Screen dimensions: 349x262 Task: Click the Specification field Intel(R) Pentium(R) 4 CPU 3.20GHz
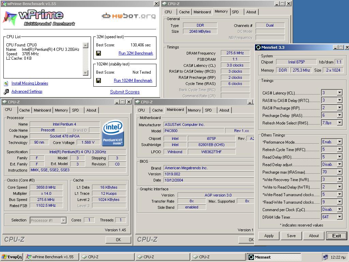pyautogui.click(x=78, y=152)
